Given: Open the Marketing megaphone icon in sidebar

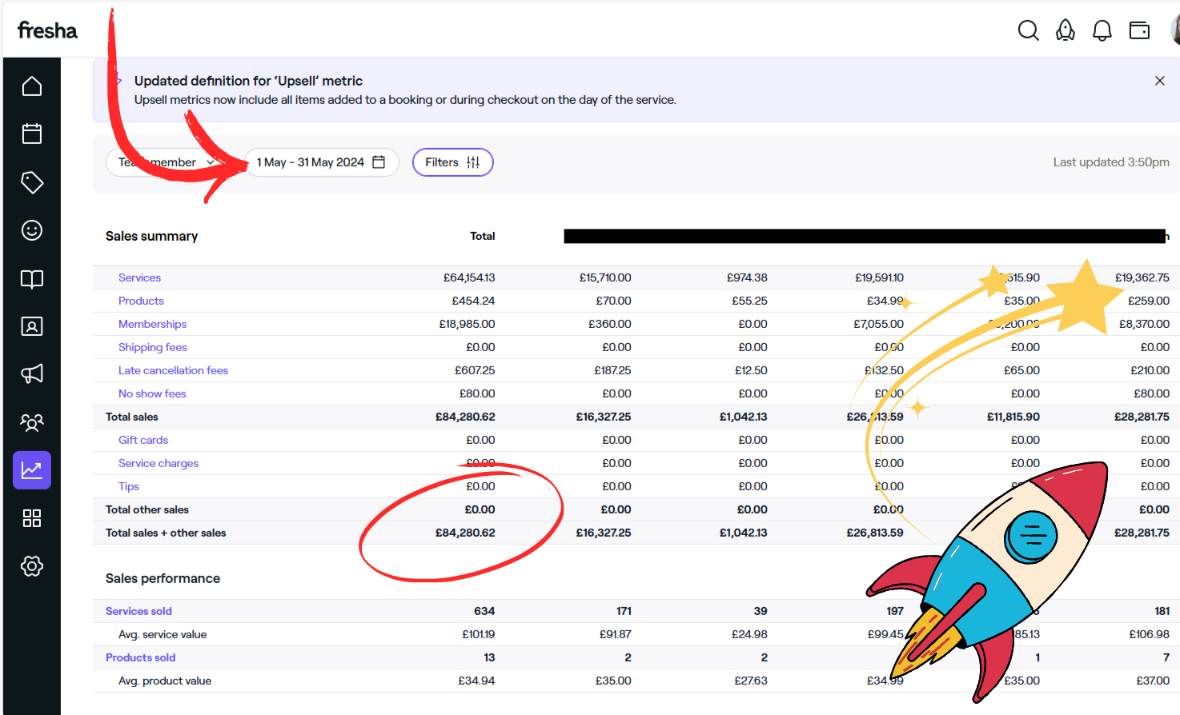Looking at the screenshot, I should pyautogui.click(x=32, y=373).
